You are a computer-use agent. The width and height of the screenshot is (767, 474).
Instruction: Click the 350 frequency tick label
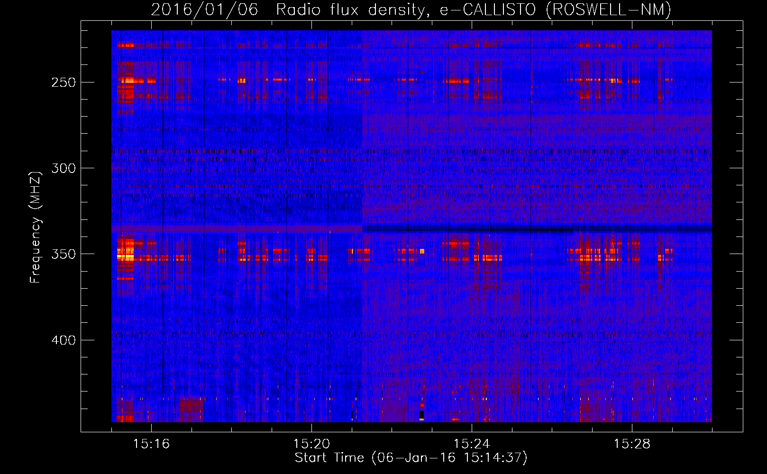[64, 254]
